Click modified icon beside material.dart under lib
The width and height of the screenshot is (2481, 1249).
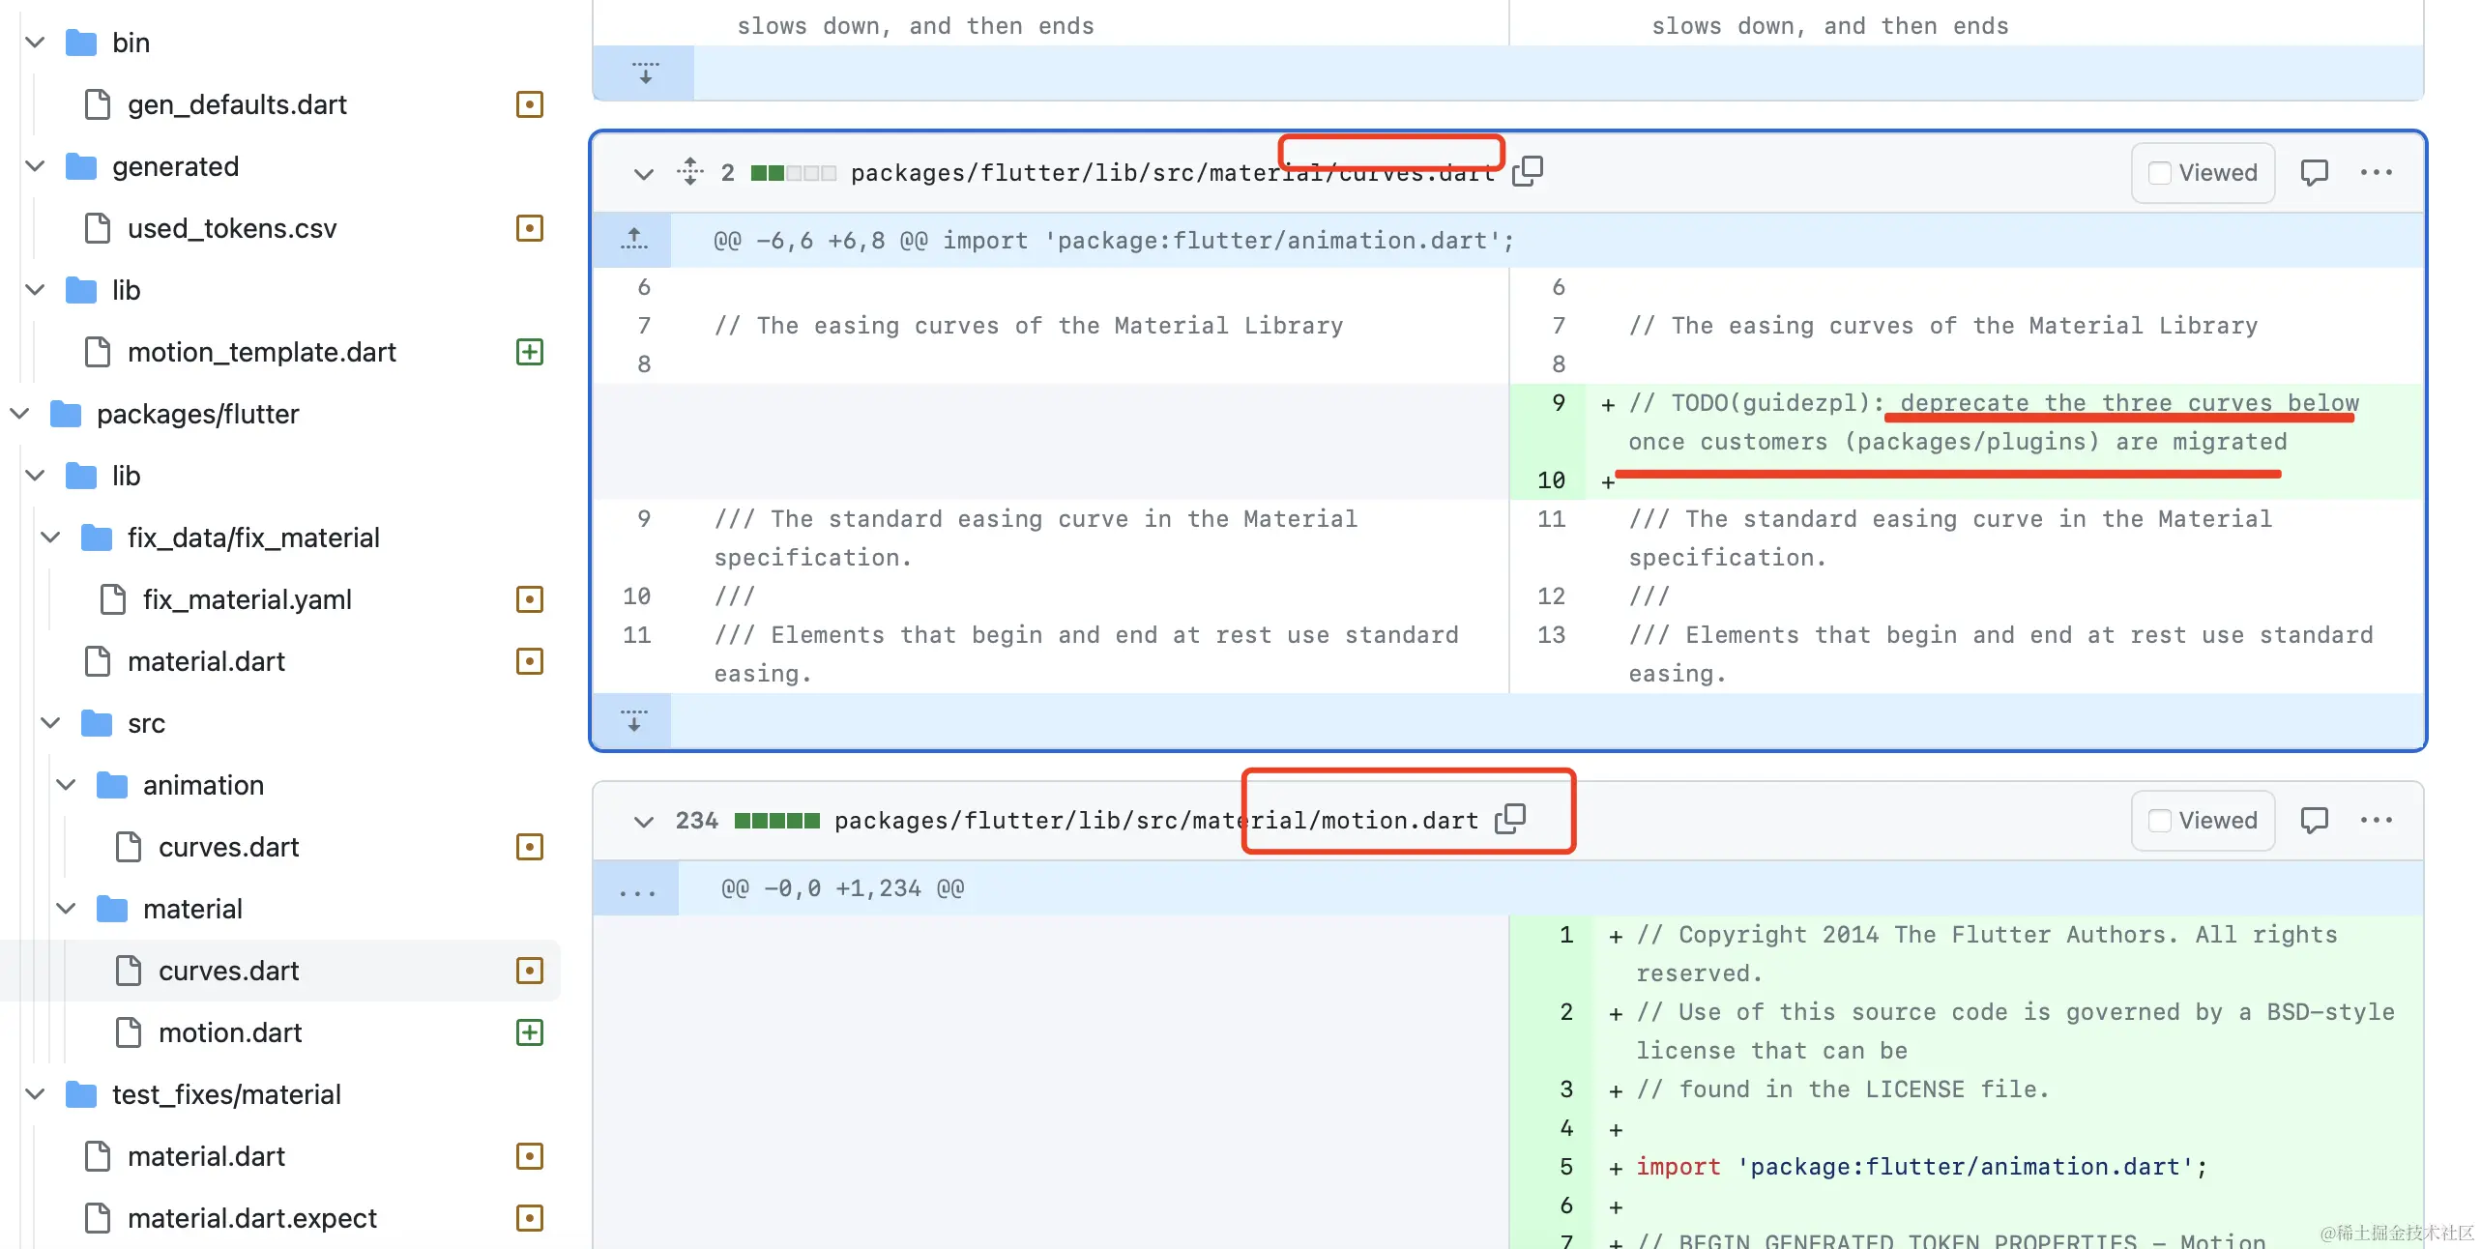(x=530, y=661)
